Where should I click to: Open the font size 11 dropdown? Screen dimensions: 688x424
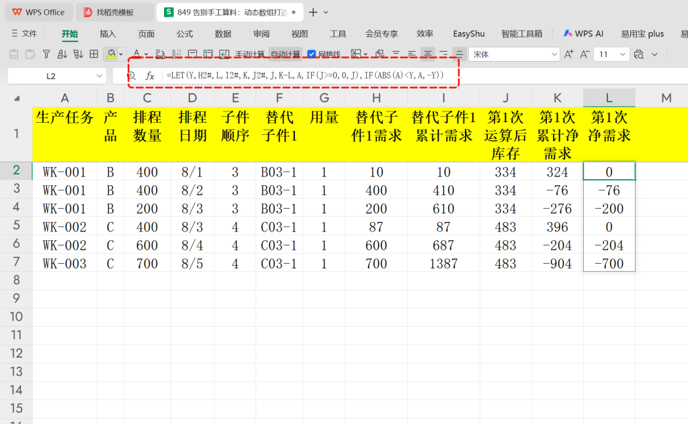point(622,54)
